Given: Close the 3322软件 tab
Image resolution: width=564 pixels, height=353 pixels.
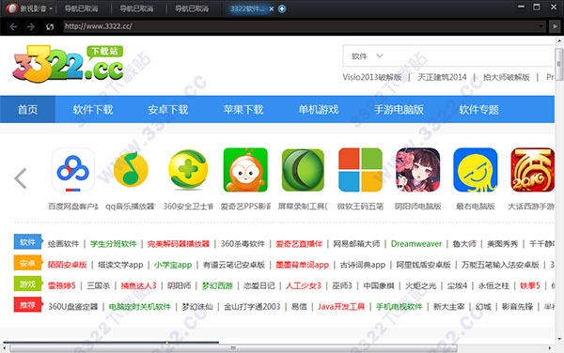Looking at the screenshot, I should pos(272,9).
